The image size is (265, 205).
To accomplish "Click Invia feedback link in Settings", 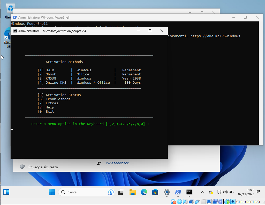I will [117, 163].
